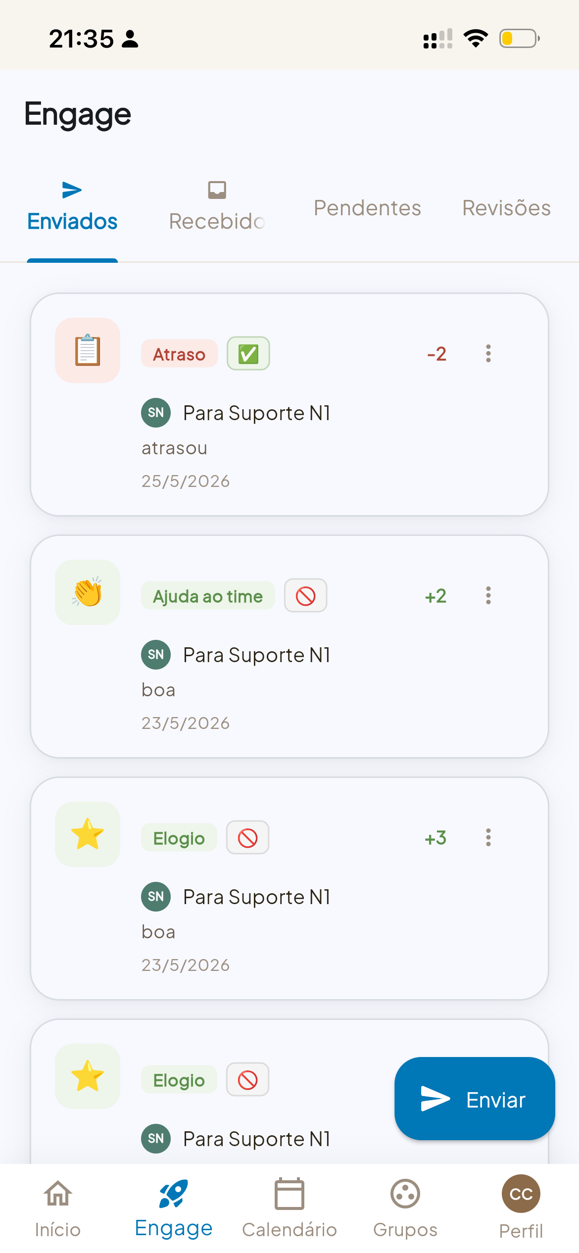Viewport: 579px width, 1253px height.
Task: Toggle the prohibited badge on +3 Elogio card
Action: coord(248,837)
